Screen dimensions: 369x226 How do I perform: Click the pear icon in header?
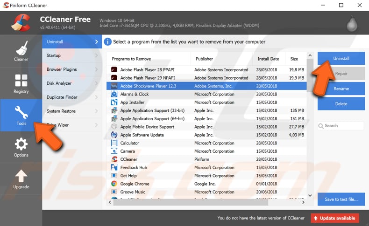352,24
